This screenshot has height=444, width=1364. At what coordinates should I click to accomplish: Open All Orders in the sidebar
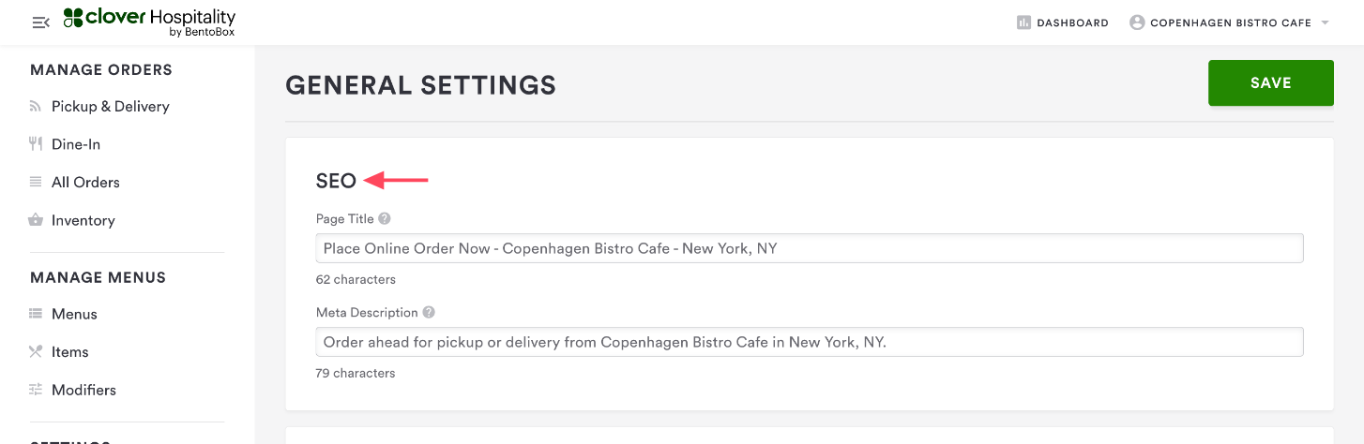85,183
